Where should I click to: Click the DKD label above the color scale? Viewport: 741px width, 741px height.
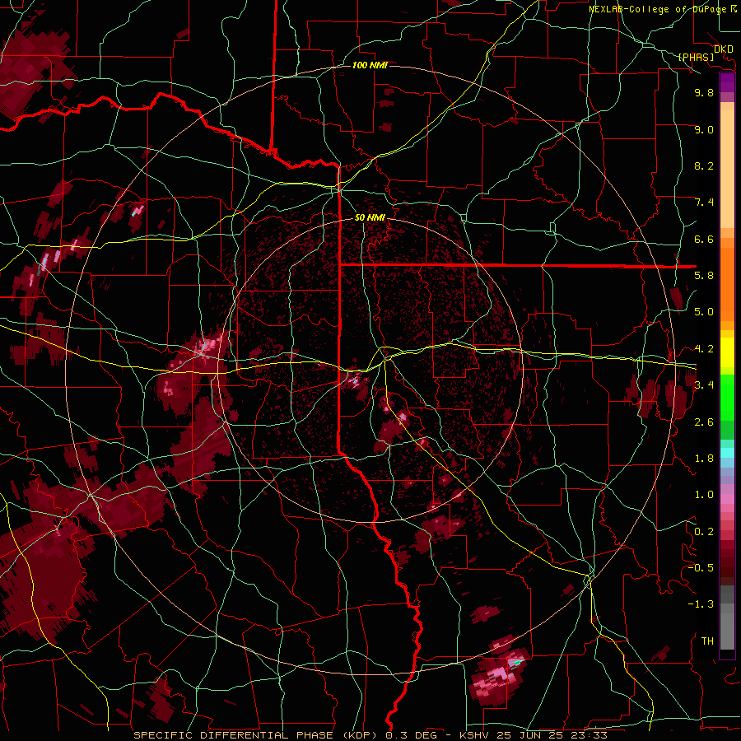(724, 49)
